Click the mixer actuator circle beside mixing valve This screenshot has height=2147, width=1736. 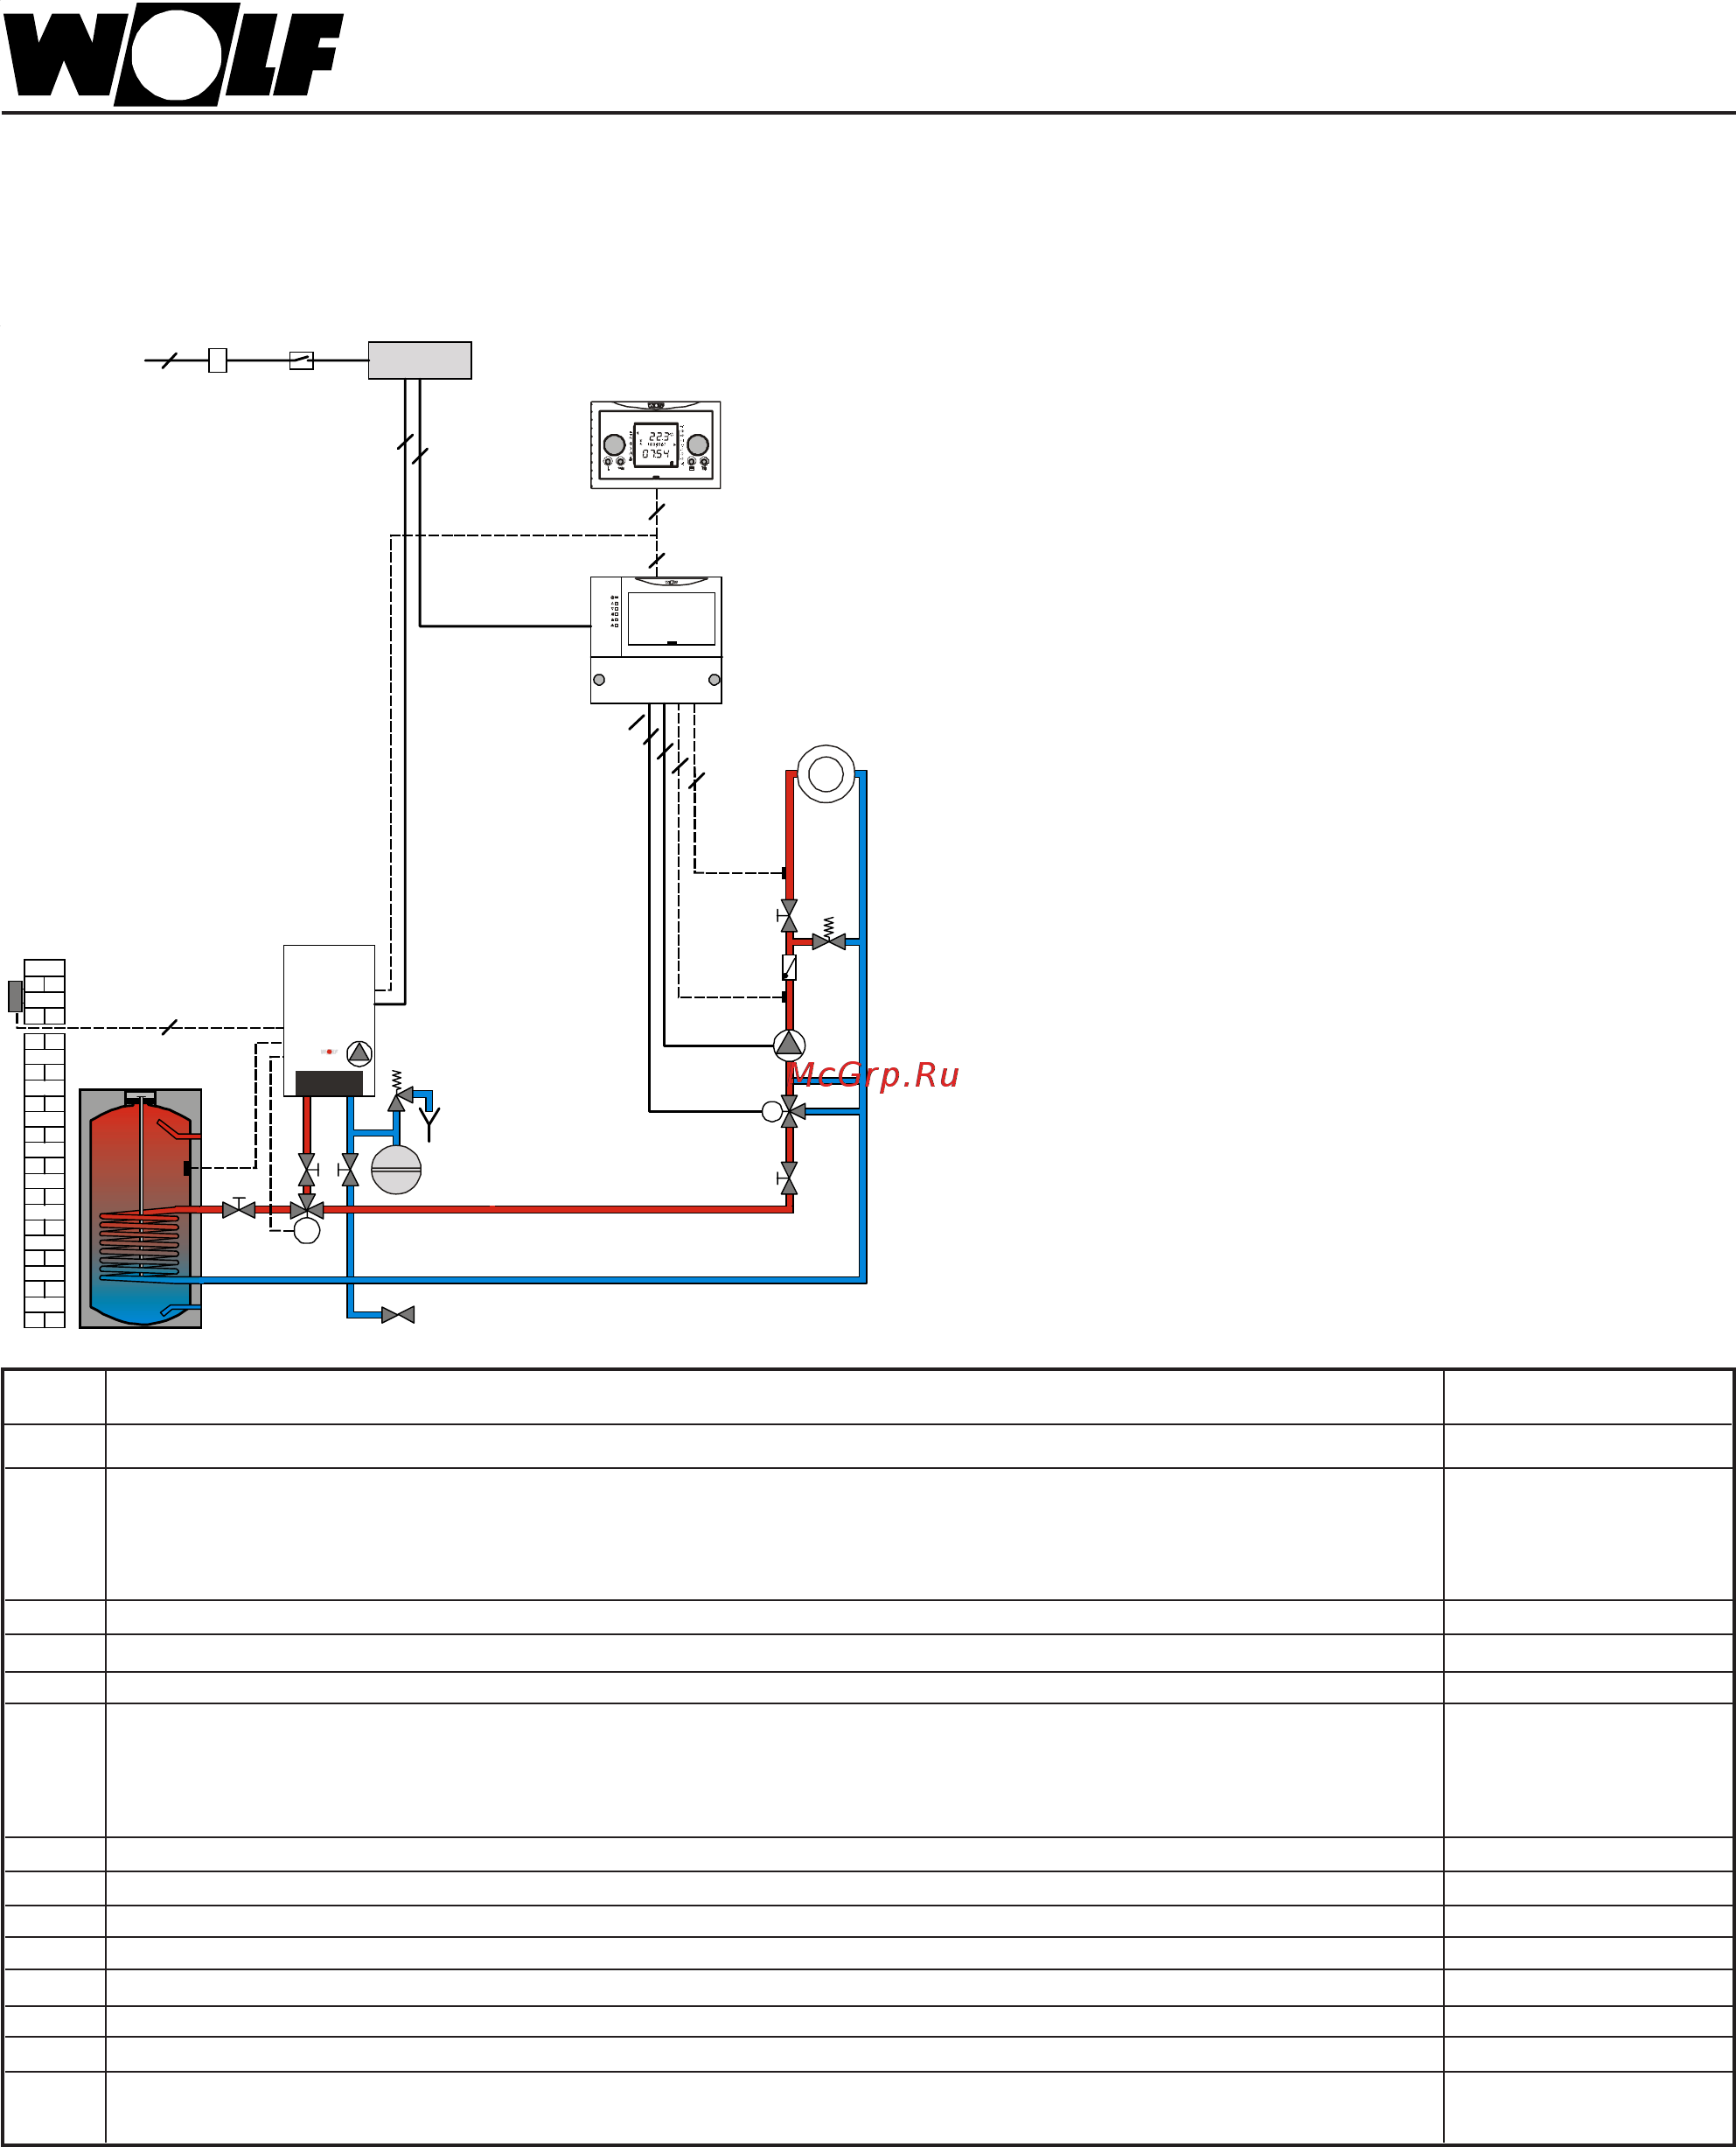(x=772, y=1111)
